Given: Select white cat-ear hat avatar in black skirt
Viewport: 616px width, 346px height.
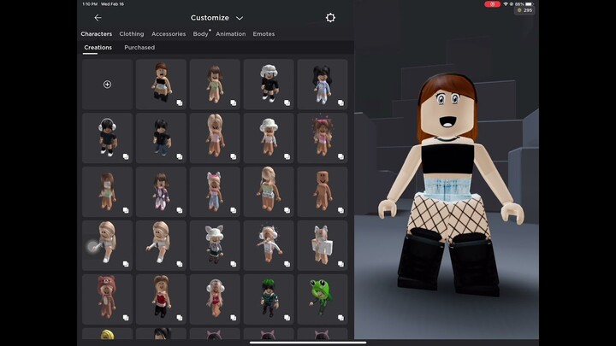Looking at the screenshot, I should pos(215,245).
